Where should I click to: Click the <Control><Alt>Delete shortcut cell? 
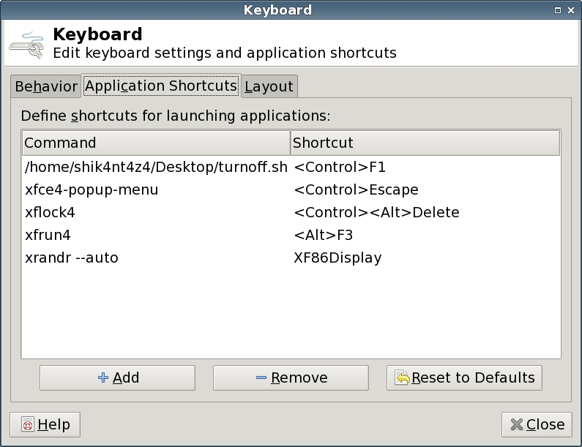click(376, 213)
